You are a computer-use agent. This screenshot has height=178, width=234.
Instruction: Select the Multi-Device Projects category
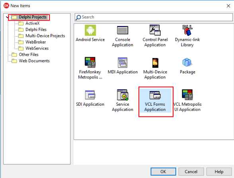(45, 36)
